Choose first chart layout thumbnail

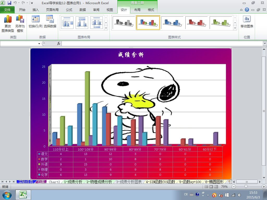[x=67, y=23]
